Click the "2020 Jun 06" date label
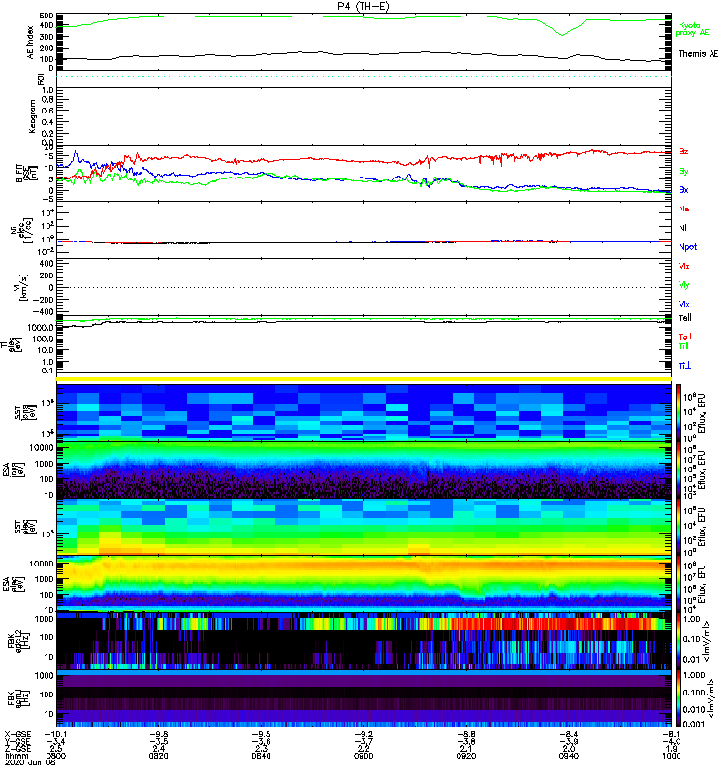 coord(30,762)
